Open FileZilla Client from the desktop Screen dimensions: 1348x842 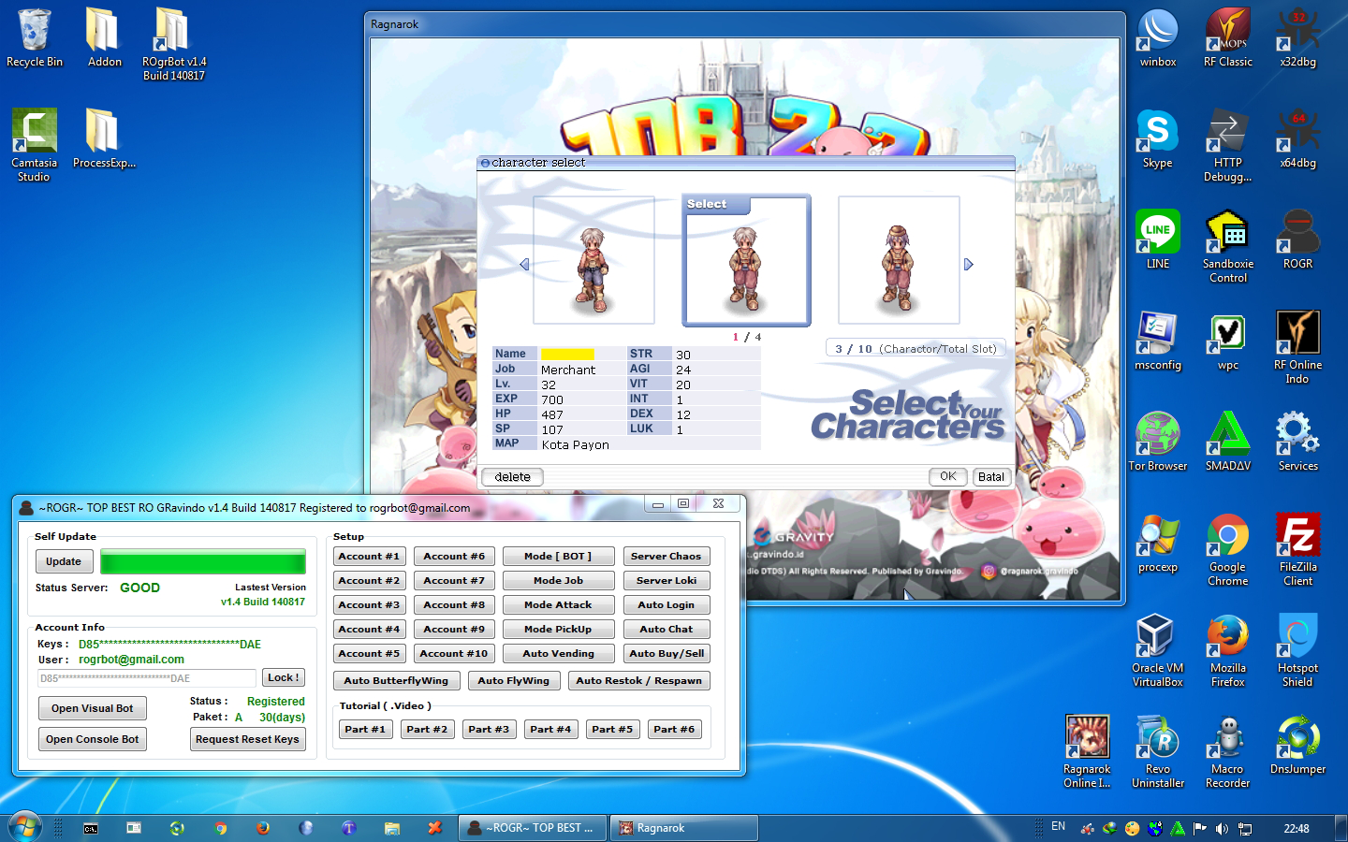tap(1298, 549)
